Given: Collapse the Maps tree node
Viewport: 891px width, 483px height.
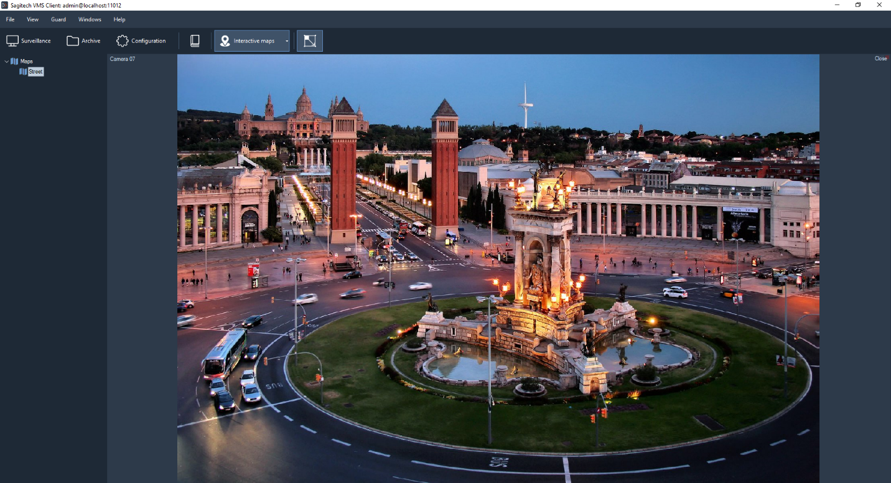Looking at the screenshot, I should click(x=7, y=62).
